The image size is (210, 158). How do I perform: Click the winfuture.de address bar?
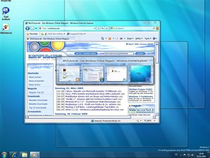point(66,28)
